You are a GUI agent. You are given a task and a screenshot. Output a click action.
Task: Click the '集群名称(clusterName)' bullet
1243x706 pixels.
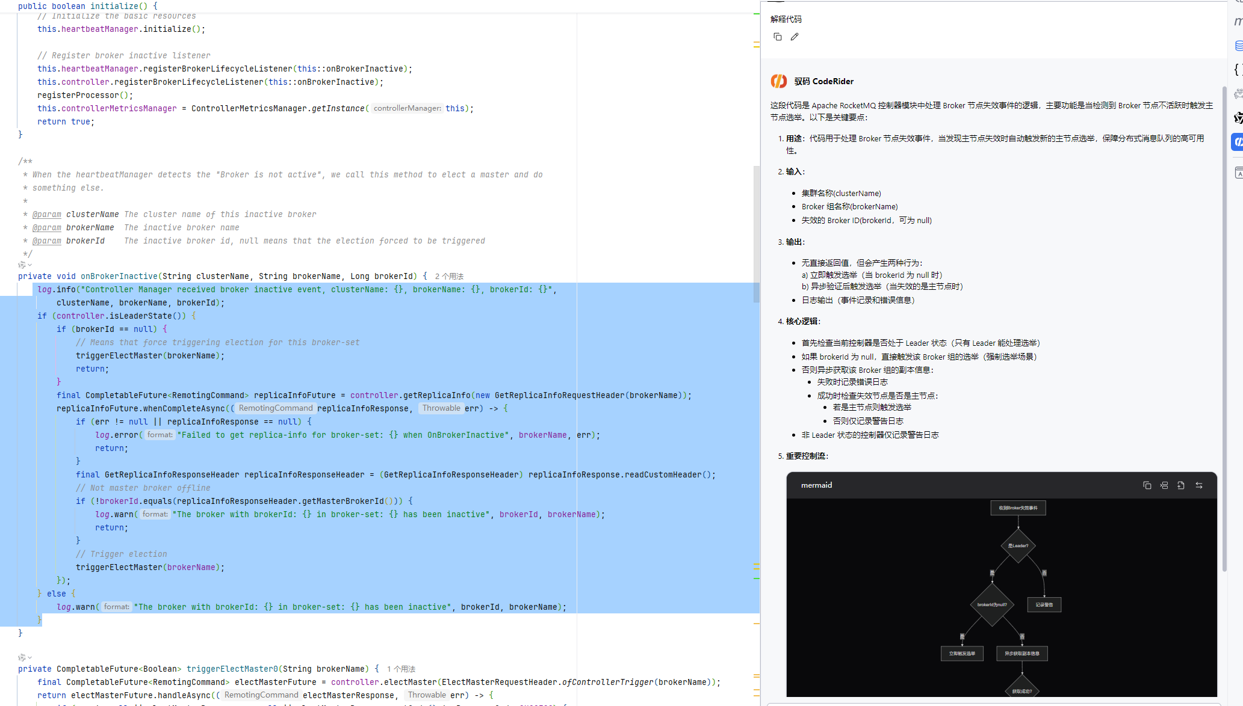pos(842,194)
